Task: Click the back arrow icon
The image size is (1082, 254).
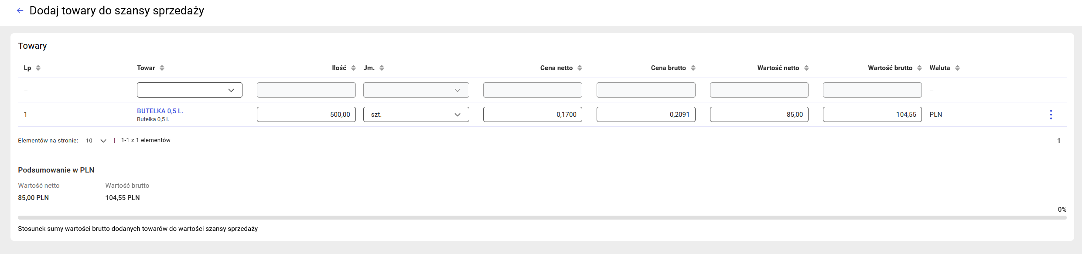Action: point(20,11)
